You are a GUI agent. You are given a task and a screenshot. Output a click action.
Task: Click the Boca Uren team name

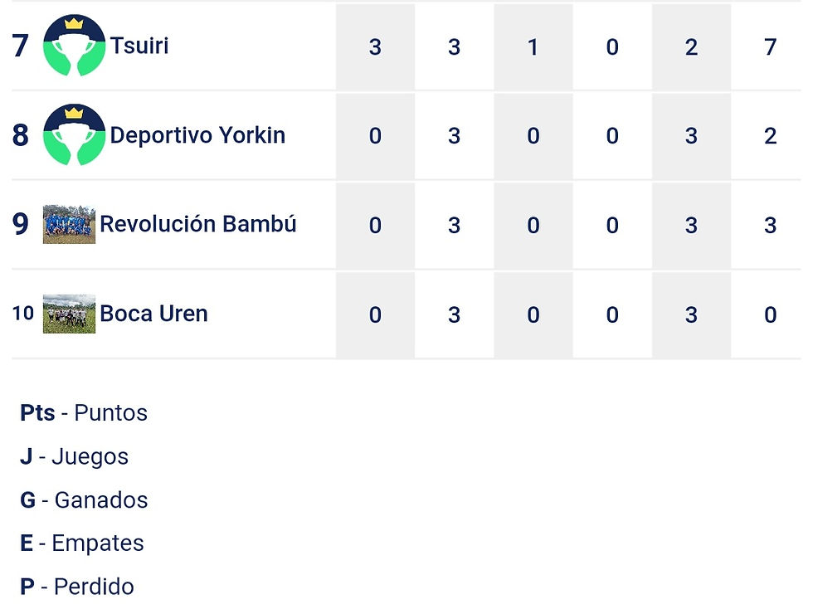(x=154, y=314)
